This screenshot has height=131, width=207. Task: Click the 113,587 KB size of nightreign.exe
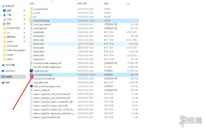(132, 71)
